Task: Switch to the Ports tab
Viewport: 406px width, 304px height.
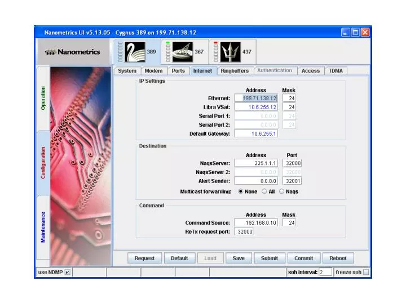Action: (x=178, y=71)
